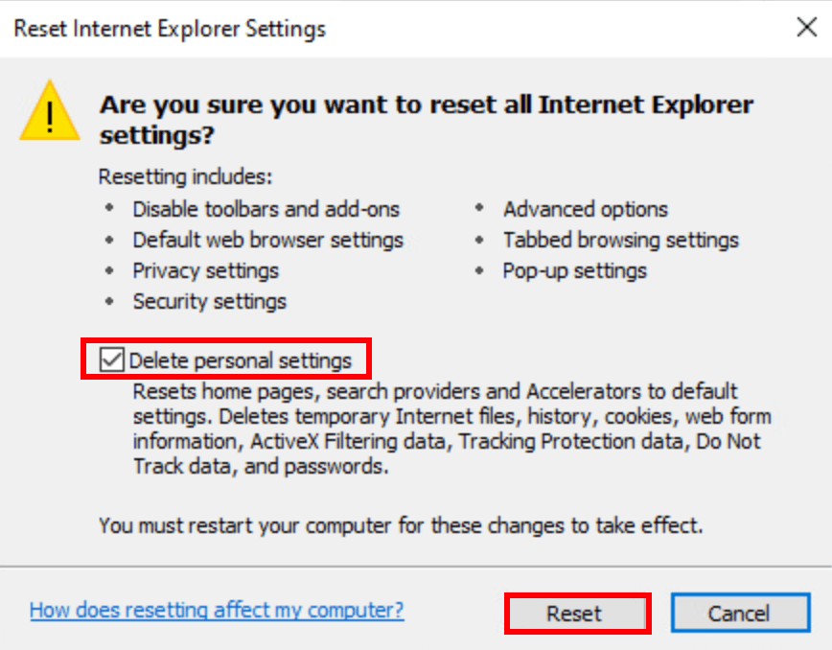The width and height of the screenshot is (832, 650).
Task: Click the 'Resetting includes:' label
Action: (186, 177)
